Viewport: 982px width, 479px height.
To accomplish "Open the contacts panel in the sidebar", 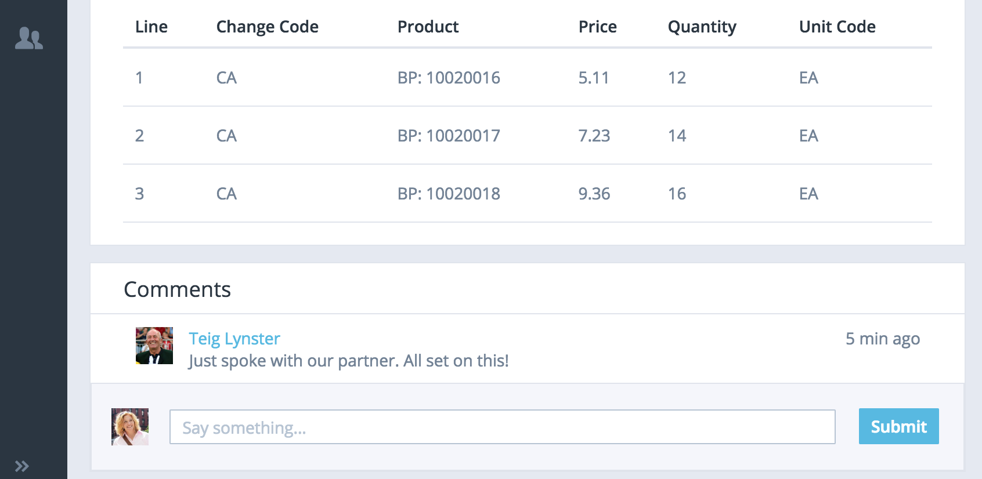I will point(28,38).
